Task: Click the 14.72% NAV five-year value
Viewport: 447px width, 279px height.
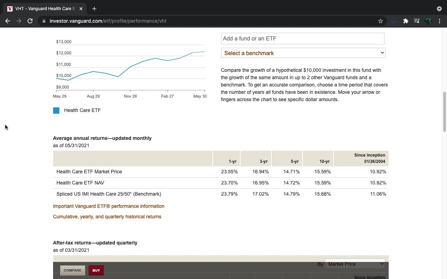Action: coord(292,183)
